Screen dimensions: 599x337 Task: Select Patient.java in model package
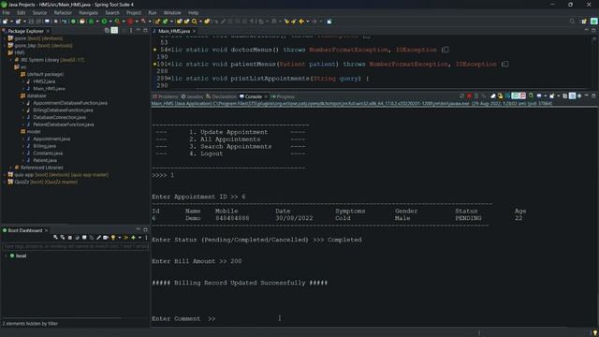pos(45,160)
